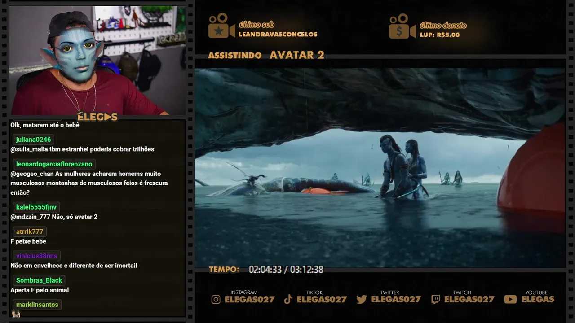Screen dimensions: 575x323
Task: Click the Instagram logo icon
Action: 216,299
